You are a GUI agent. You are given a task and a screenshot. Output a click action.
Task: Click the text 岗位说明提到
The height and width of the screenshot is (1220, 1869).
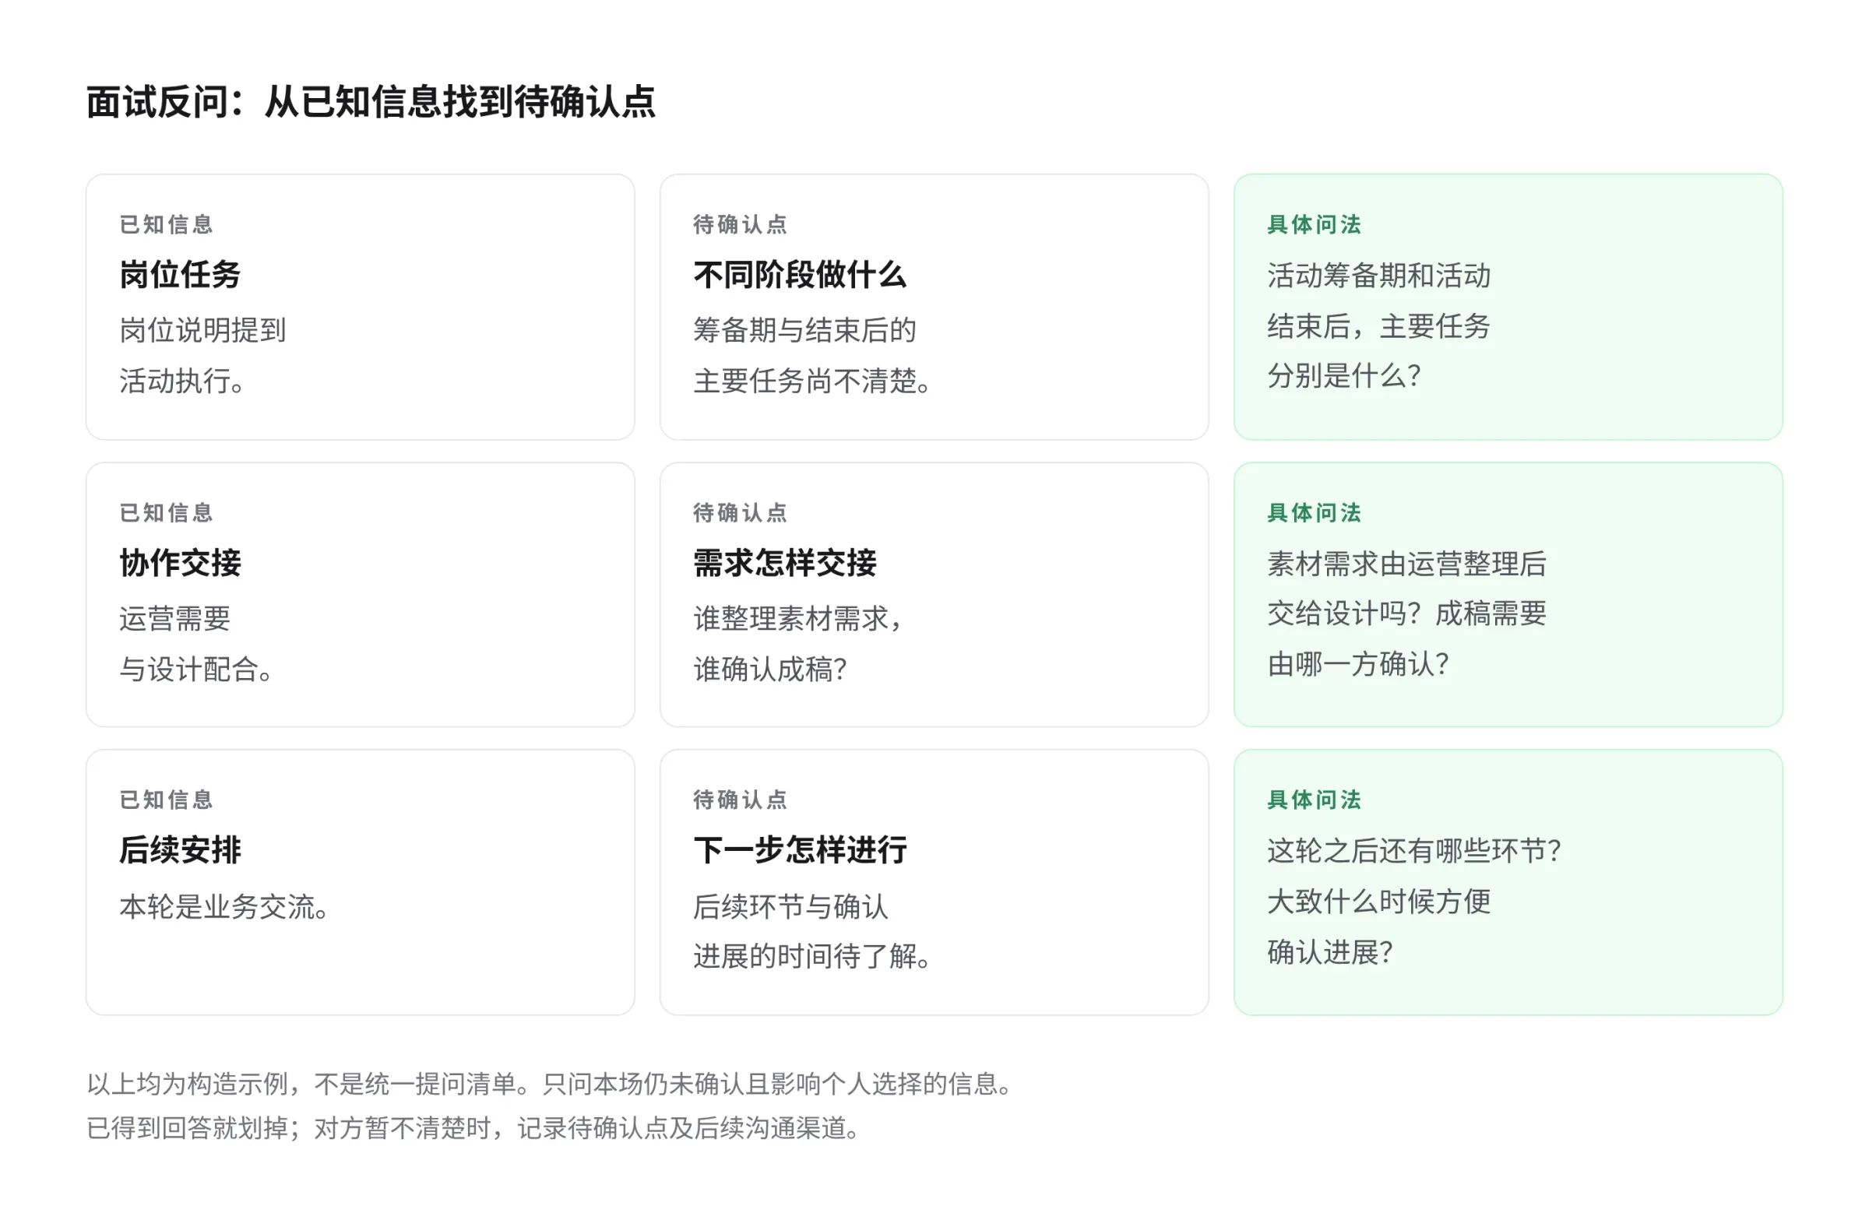202,330
